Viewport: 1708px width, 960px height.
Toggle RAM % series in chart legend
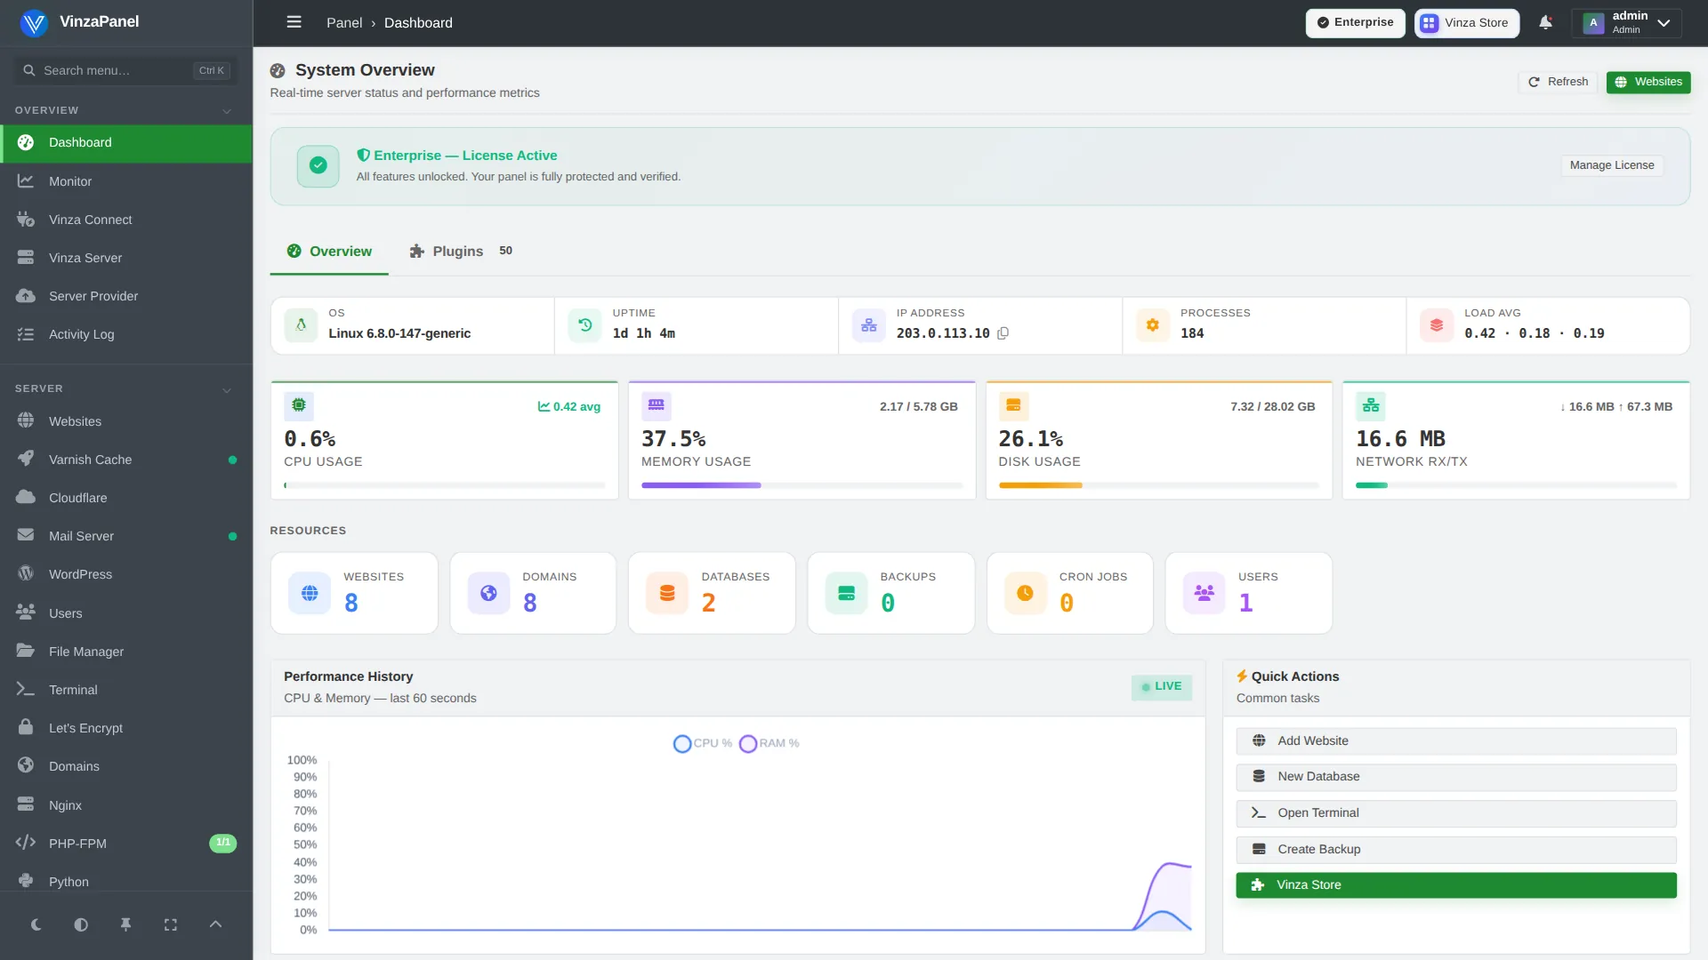click(x=769, y=743)
